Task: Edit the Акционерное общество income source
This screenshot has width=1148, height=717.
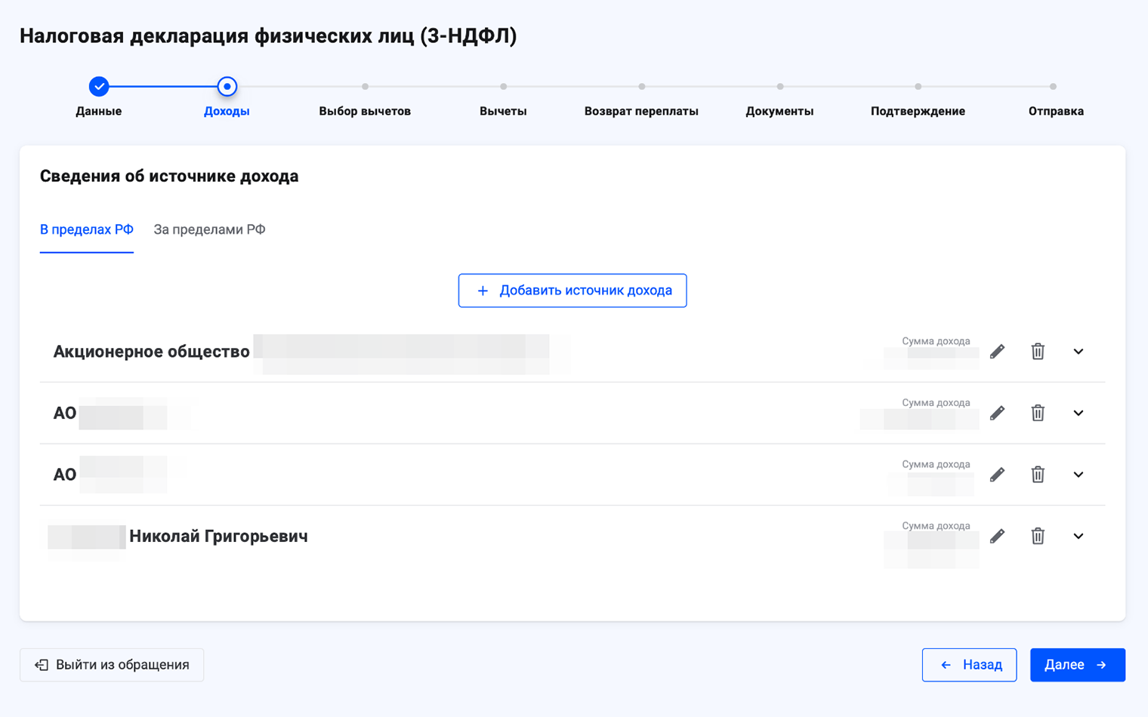Action: pyautogui.click(x=997, y=352)
